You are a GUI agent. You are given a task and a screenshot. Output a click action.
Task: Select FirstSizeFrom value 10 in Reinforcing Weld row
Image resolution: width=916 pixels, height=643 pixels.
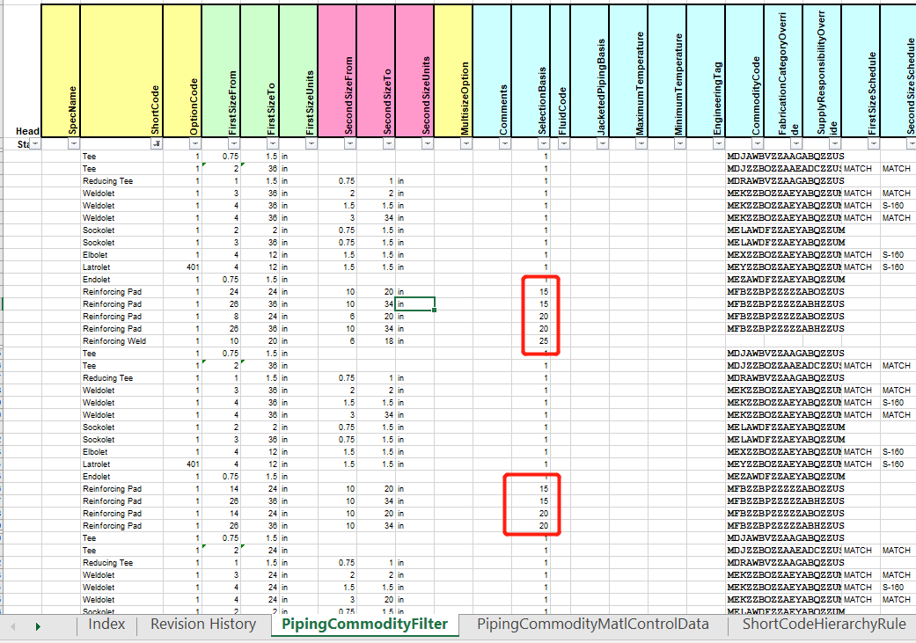tap(221, 341)
